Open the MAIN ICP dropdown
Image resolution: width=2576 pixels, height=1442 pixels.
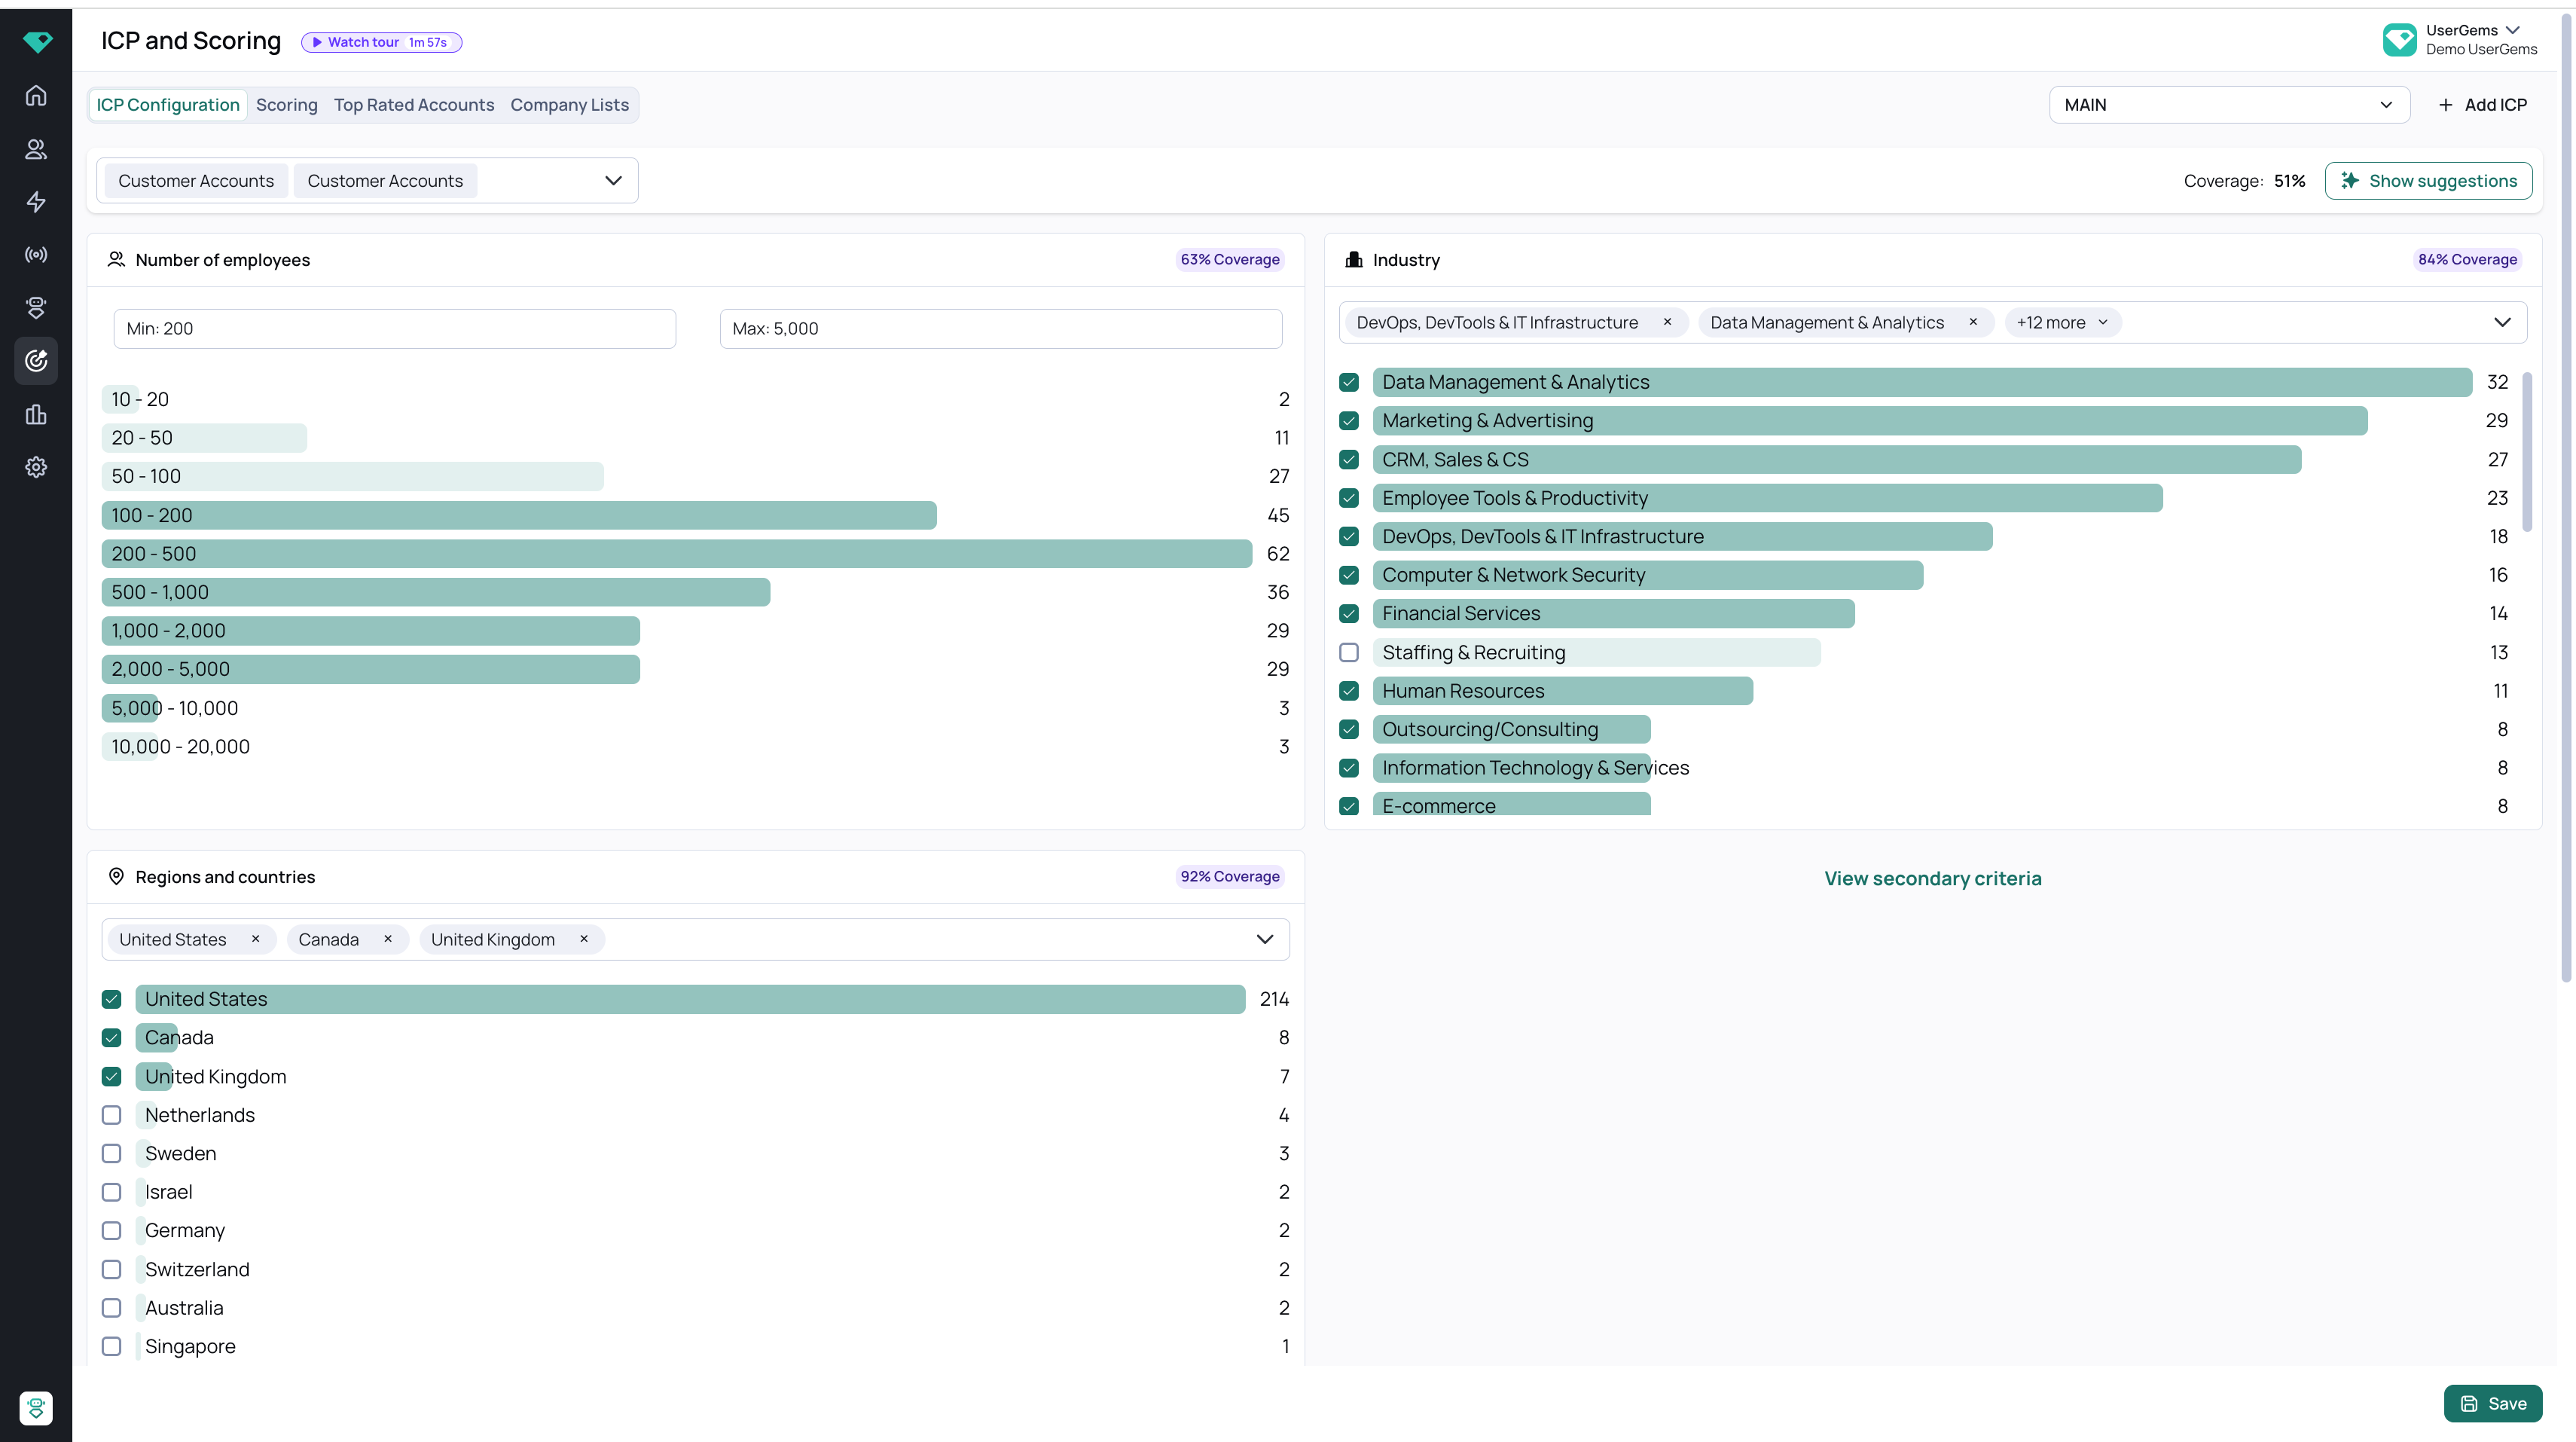pyautogui.click(x=2229, y=105)
